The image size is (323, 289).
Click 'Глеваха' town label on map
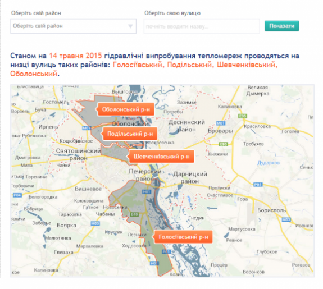pos(63,252)
